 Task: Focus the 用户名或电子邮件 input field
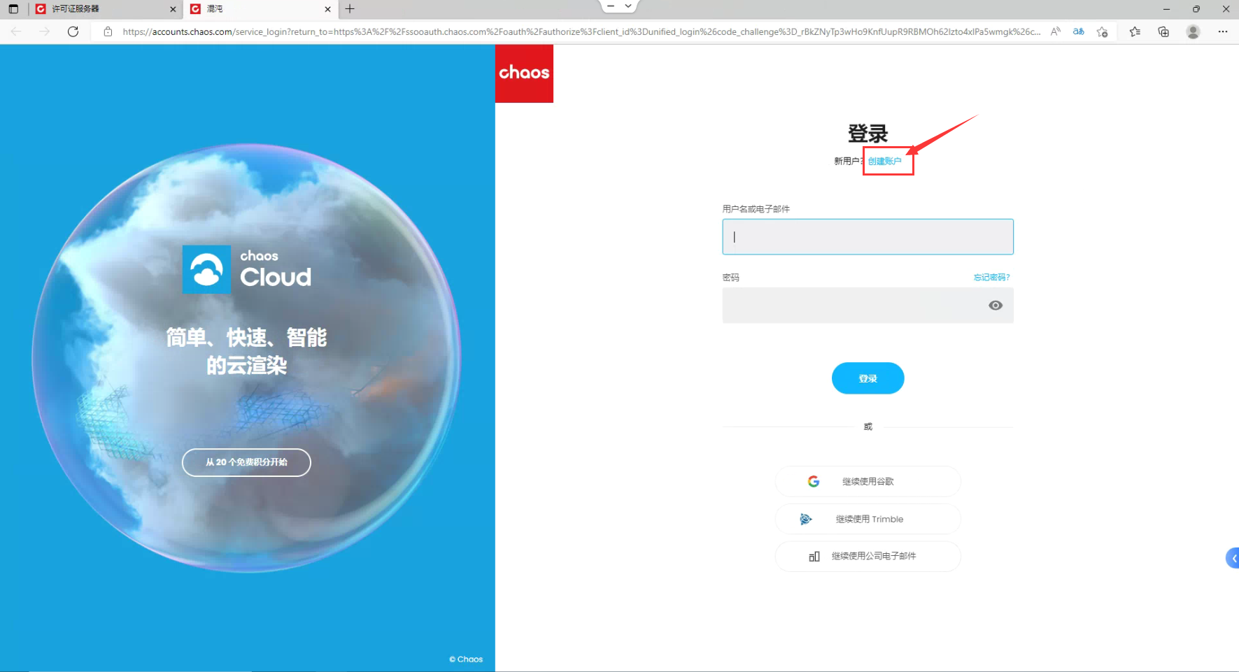tap(868, 237)
